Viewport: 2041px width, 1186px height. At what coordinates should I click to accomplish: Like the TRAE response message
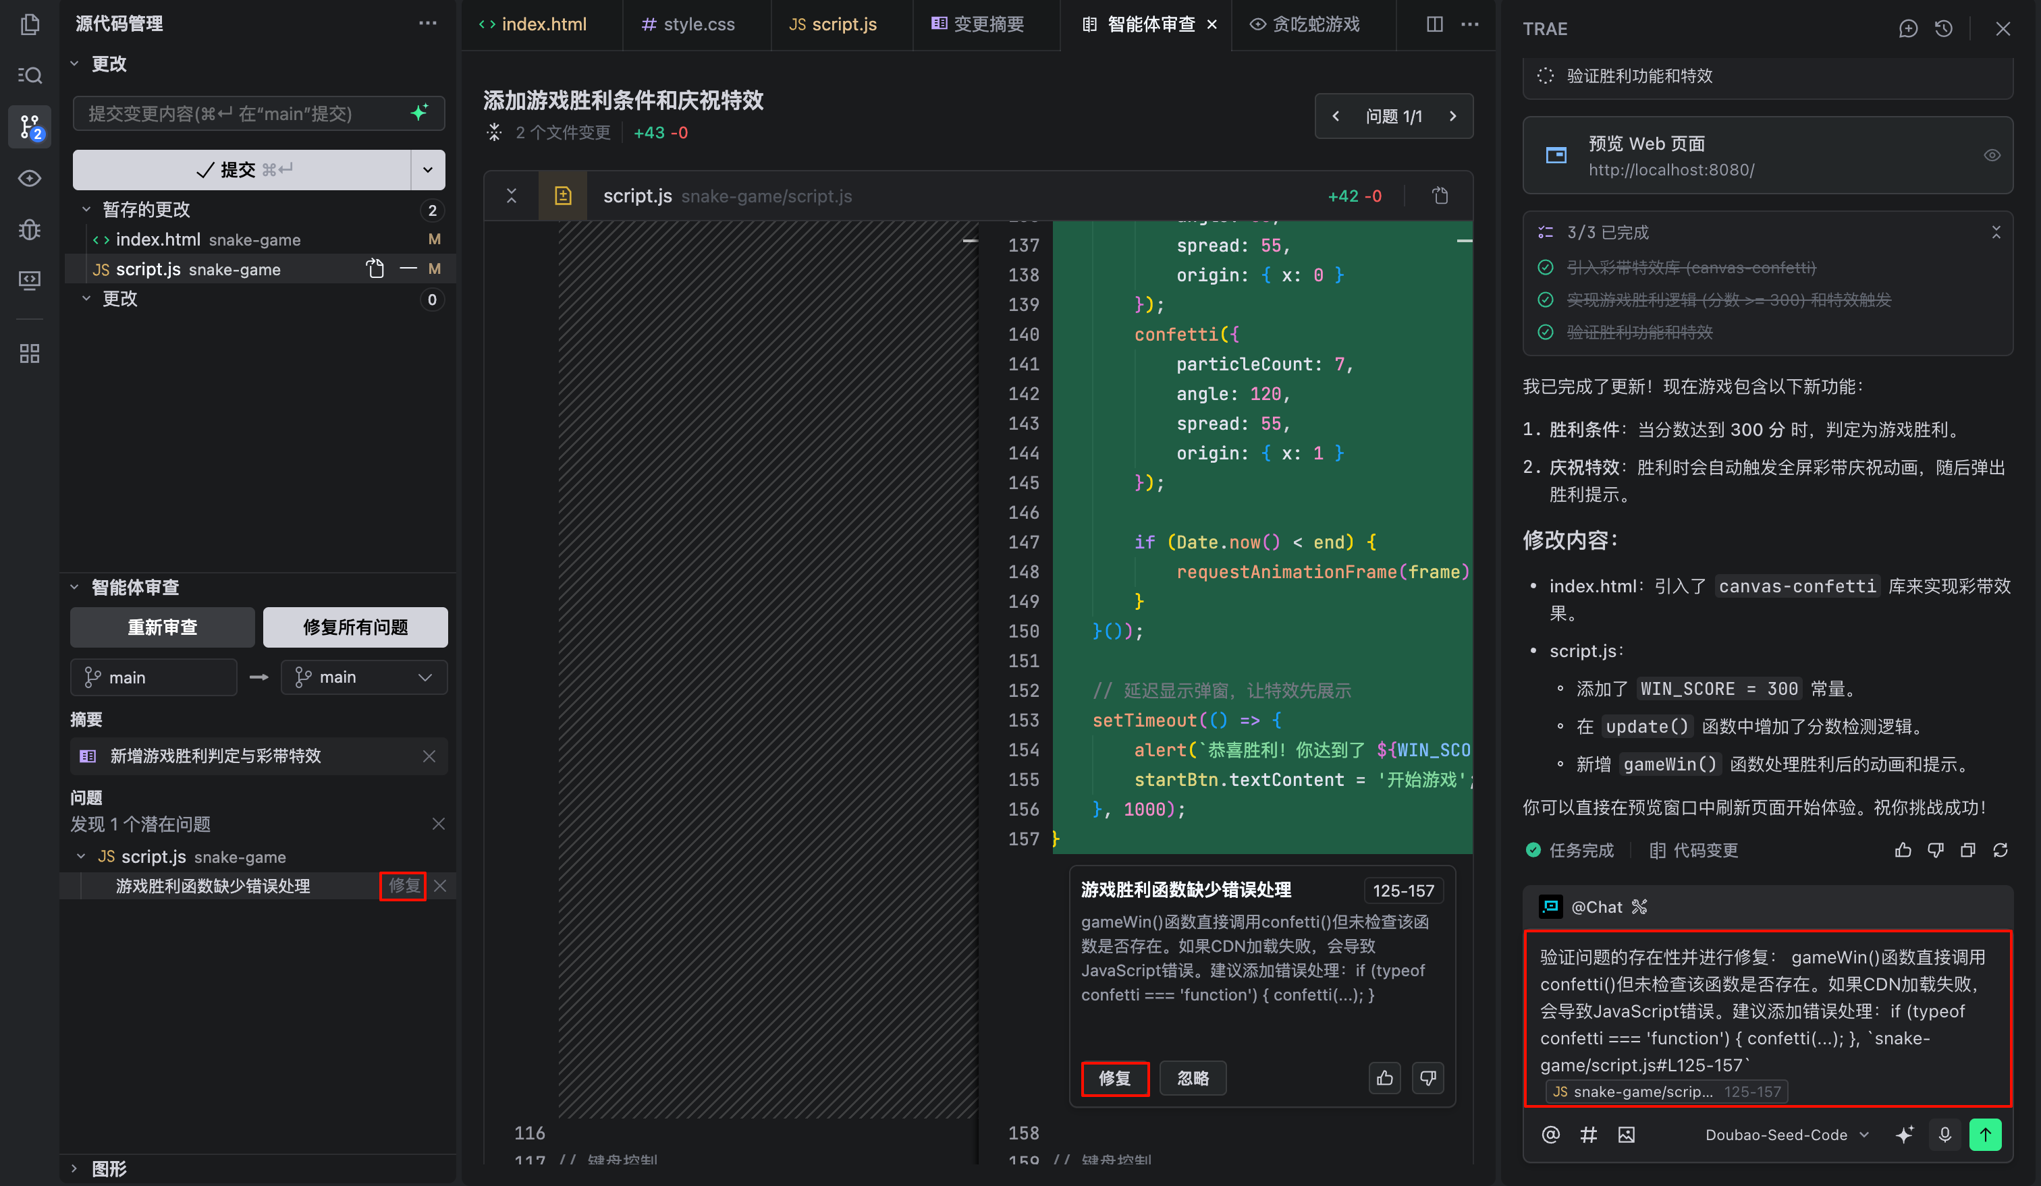(1903, 850)
